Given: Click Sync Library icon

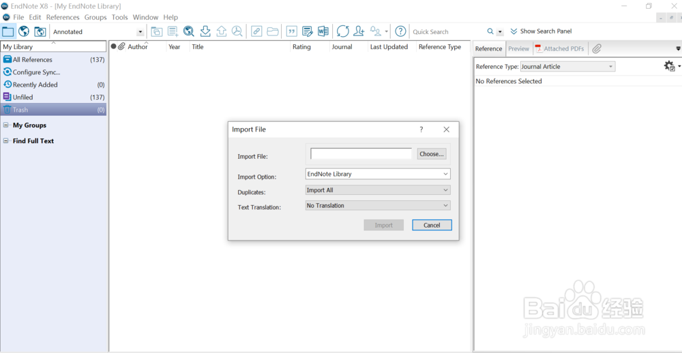Looking at the screenshot, I should click(x=343, y=31).
